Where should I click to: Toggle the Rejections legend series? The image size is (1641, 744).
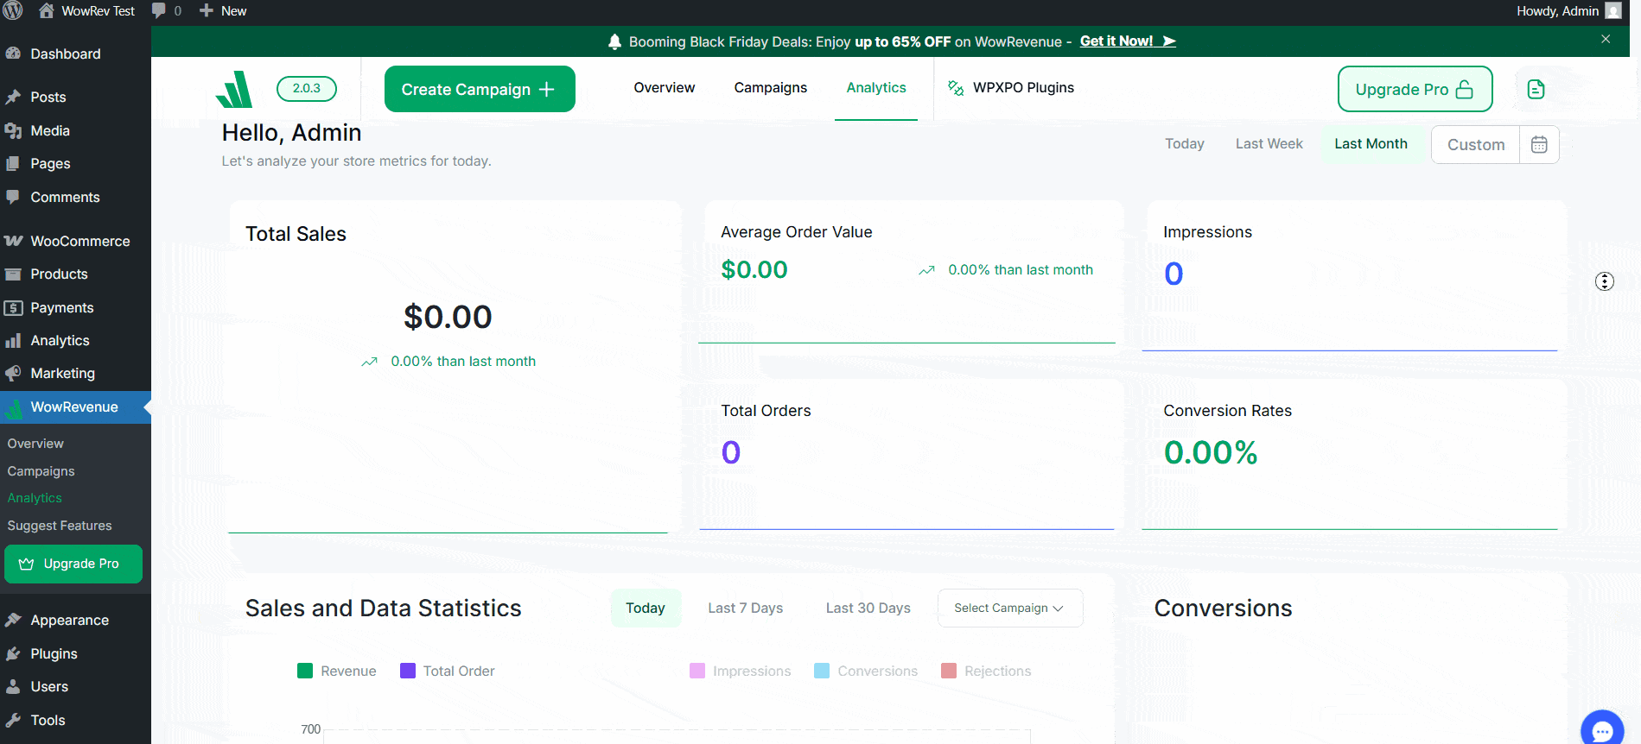[986, 671]
